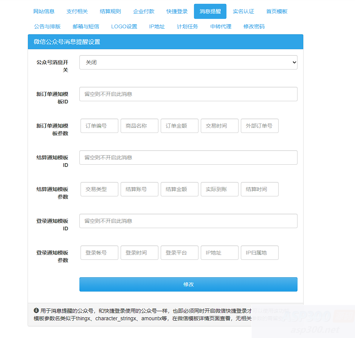Click the 登录帐号 parameter field

[99, 253]
